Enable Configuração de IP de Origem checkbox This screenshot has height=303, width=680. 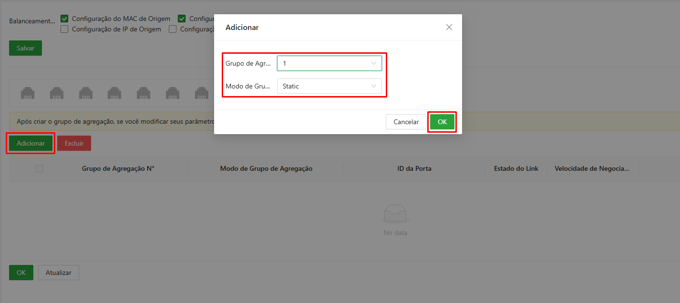(65, 29)
